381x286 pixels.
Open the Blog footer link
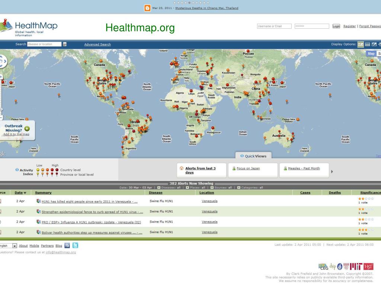pos(59,246)
